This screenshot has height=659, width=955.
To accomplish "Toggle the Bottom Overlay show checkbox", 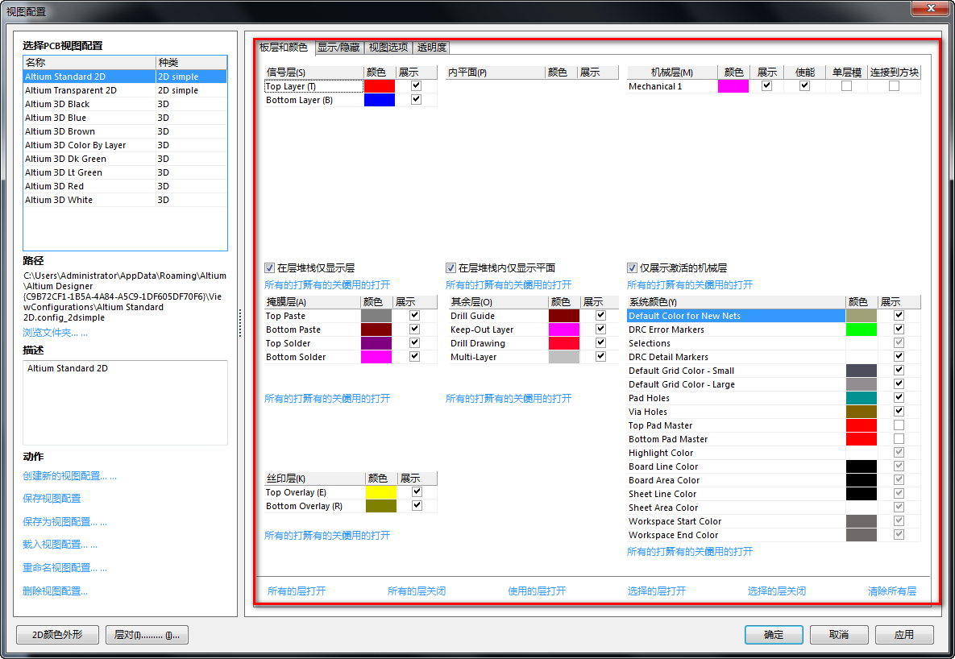I will pyautogui.click(x=417, y=505).
